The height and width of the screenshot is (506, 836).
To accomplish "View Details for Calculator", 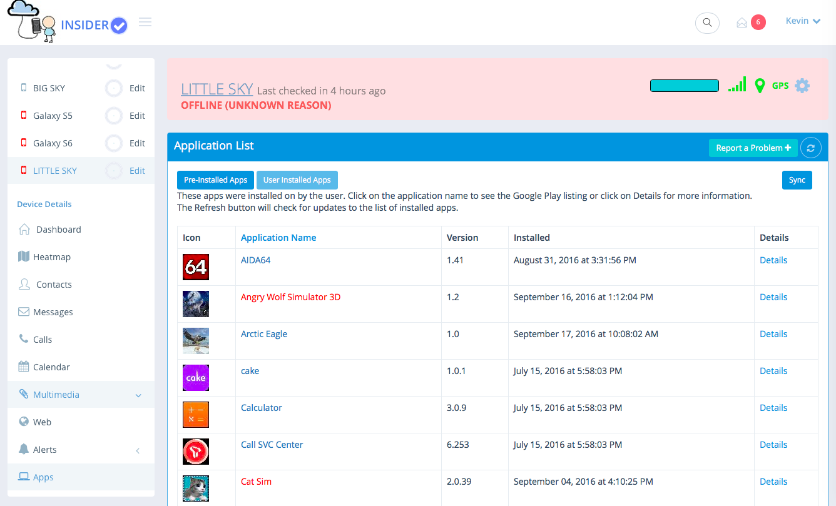I will point(773,408).
